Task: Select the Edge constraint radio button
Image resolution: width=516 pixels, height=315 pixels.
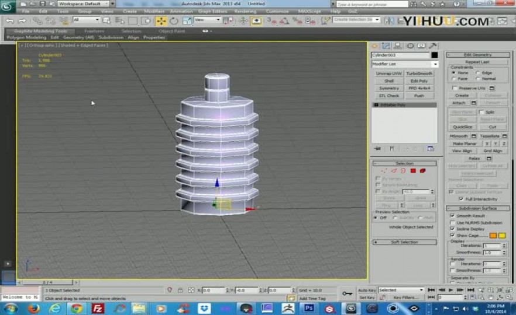Action: [x=478, y=72]
